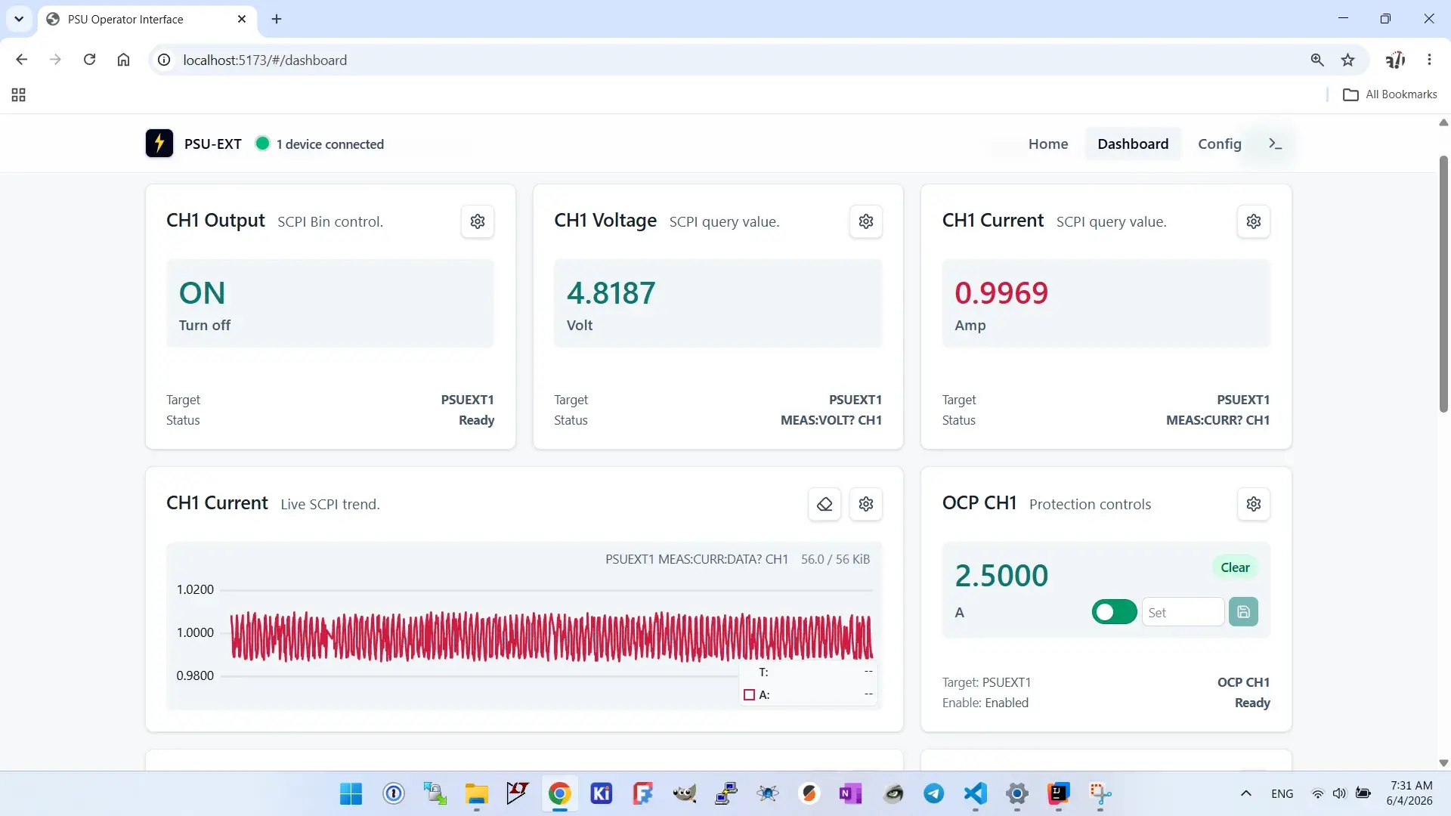1451x816 pixels.
Task: Open File Explorer from taskbar
Action: point(476,793)
